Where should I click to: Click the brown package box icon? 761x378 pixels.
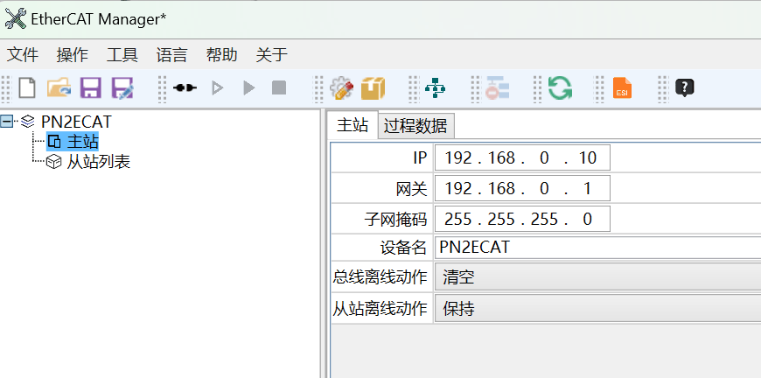tap(373, 88)
